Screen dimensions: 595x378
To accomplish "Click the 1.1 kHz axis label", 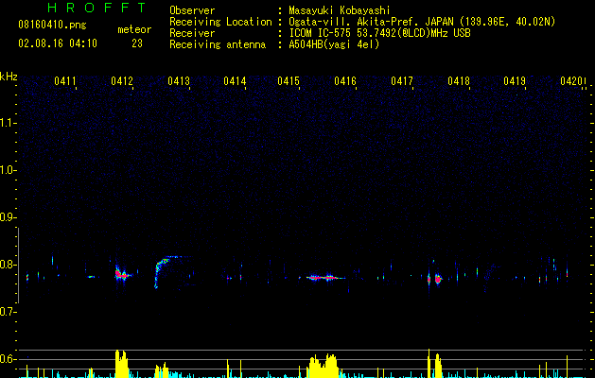I will (8, 123).
